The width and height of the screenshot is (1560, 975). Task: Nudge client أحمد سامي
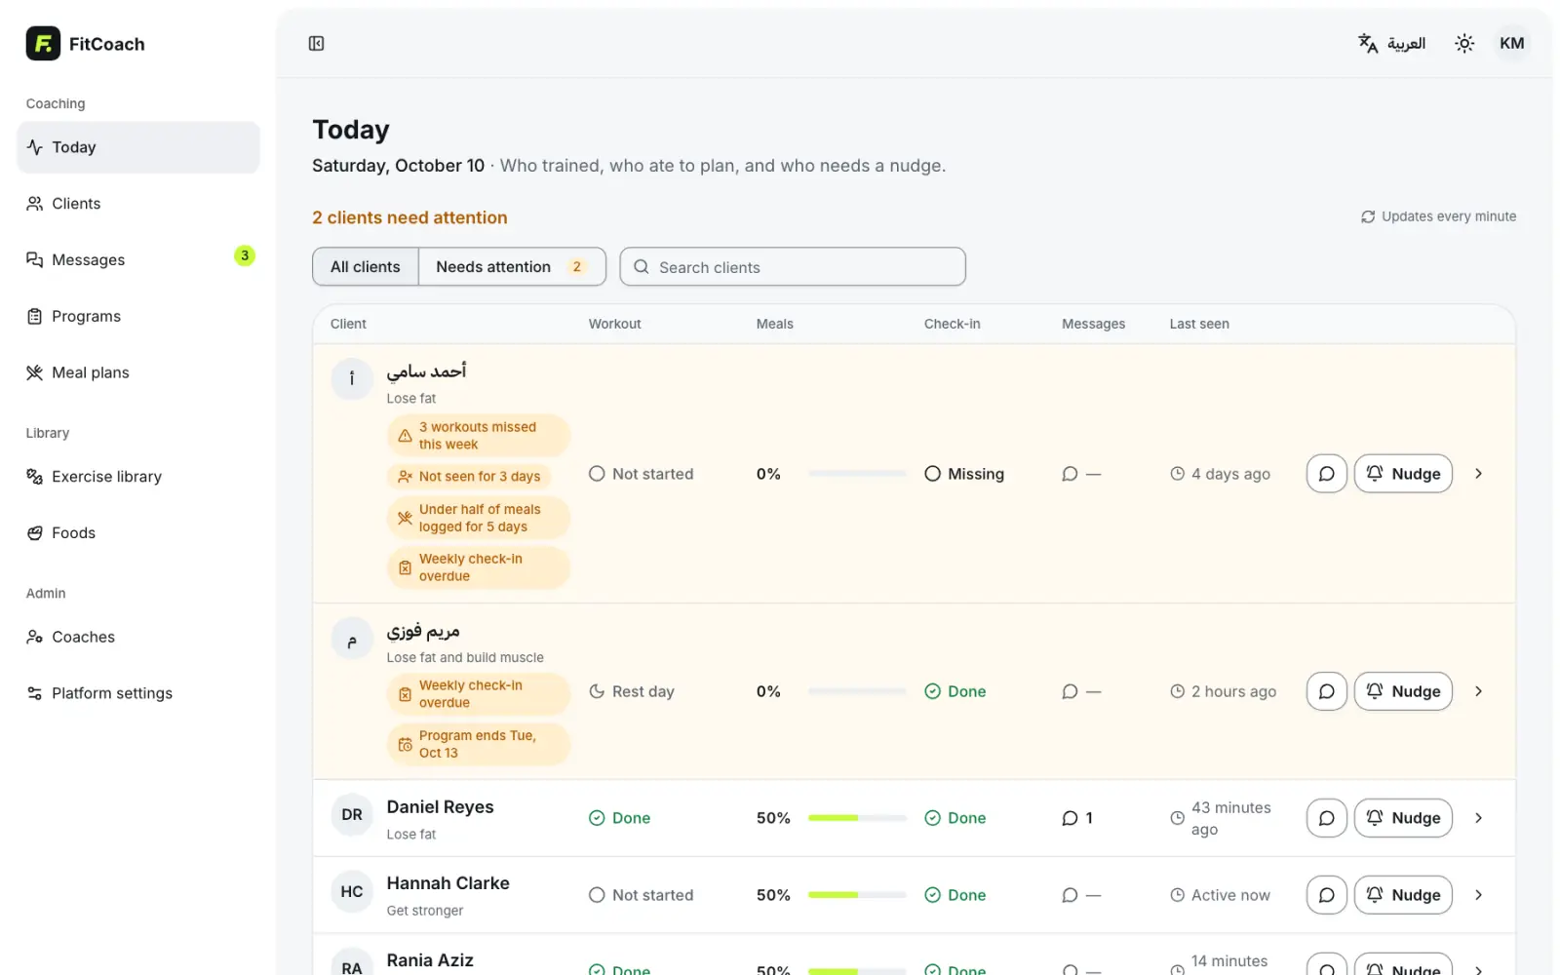click(1403, 474)
